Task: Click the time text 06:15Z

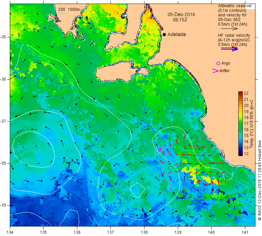Action: coord(180,20)
